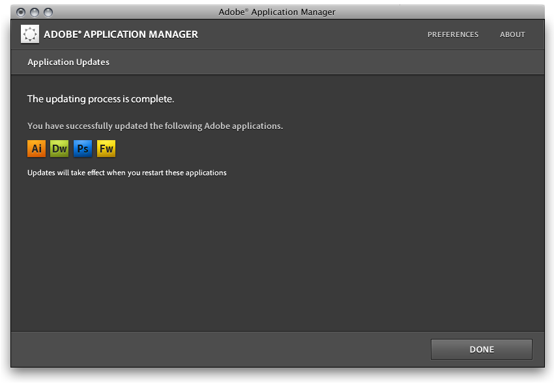Click the 'ADOBE APPLICATION MANAGER' header title

coord(121,35)
